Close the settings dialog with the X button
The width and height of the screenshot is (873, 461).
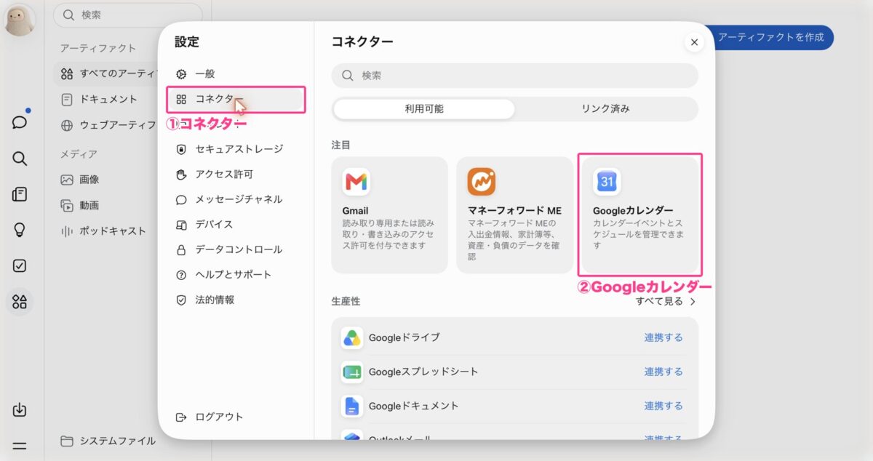[694, 43]
